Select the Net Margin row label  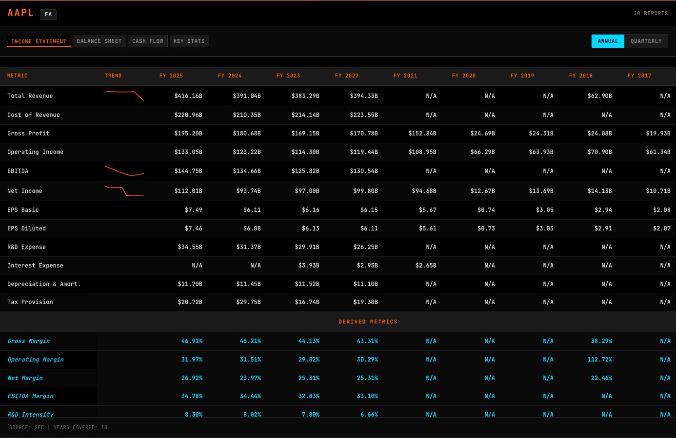[x=25, y=378]
